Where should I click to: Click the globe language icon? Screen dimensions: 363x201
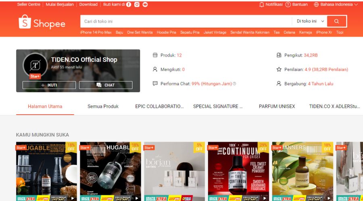point(316,4)
